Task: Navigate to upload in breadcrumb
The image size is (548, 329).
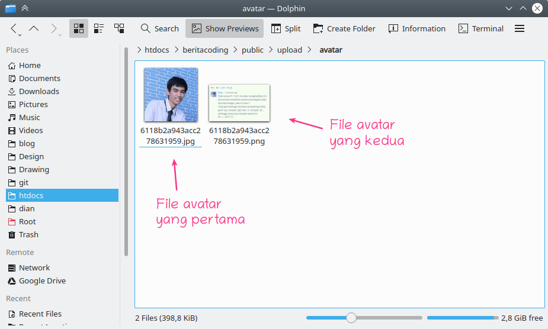Action: point(289,50)
